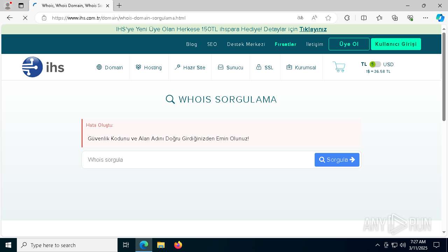Open the Hosting menu
448x252 pixels.
(x=149, y=67)
